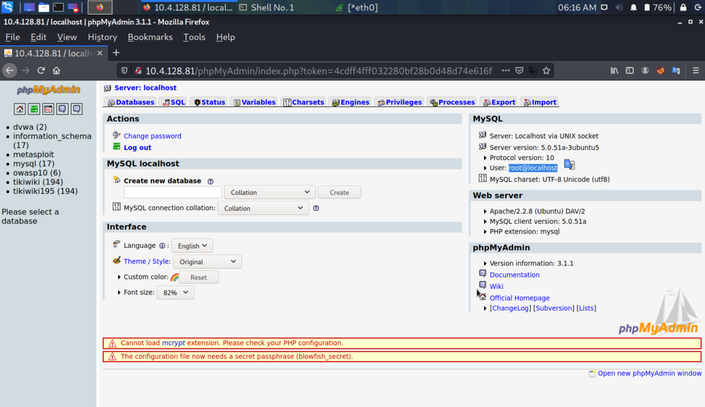Open the Language English dropdown
705x407 pixels.
pyautogui.click(x=192, y=246)
